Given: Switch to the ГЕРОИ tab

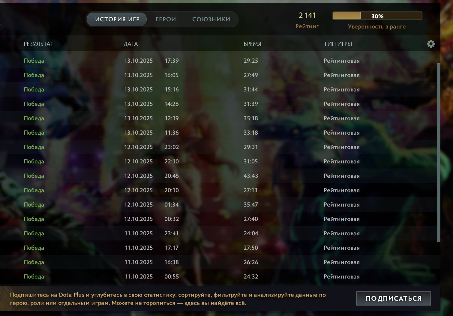Looking at the screenshot, I should click(166, 19).
